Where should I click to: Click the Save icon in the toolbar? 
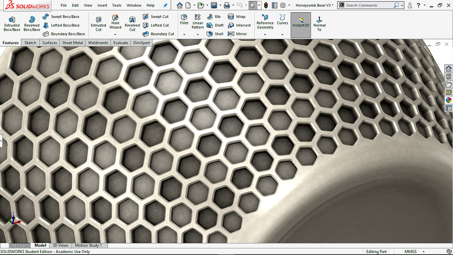pos(214,5)
